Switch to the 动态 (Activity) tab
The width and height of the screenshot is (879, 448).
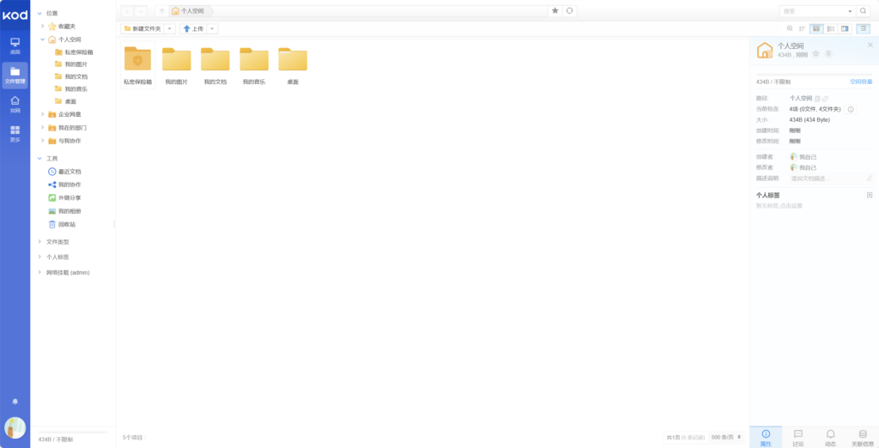click(x=830, y=437)
